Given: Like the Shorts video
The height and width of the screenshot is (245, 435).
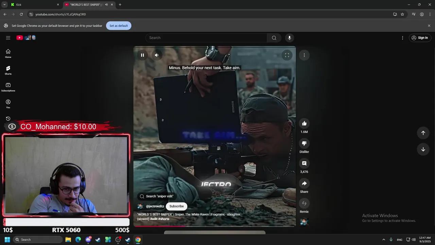Looking at the screenshot, I should (304, 124).
